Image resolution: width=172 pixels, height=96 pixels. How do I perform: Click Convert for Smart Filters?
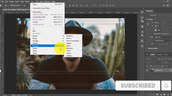[x=47, y=8]
